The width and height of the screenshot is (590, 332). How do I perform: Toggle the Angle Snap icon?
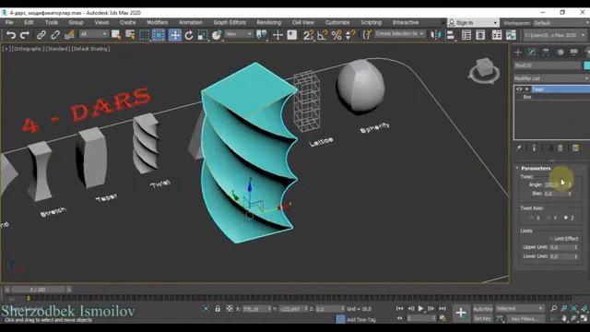(x=322, y=35)
